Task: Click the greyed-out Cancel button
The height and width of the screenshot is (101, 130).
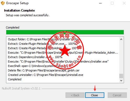Action: [x=117, y=95]
